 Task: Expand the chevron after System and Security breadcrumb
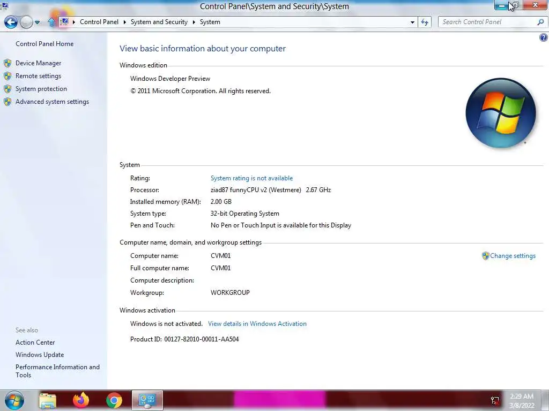(x=194, y=22)
